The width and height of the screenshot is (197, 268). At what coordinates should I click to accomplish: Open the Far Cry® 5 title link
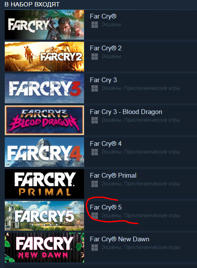point(106,207)
